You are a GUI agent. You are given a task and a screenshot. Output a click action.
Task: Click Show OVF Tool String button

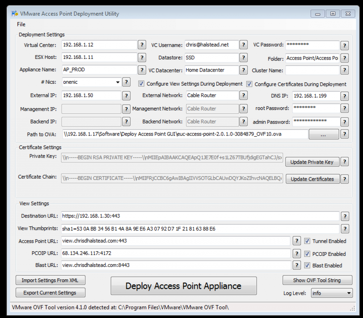pyautogui.click(x=317, y=280)
